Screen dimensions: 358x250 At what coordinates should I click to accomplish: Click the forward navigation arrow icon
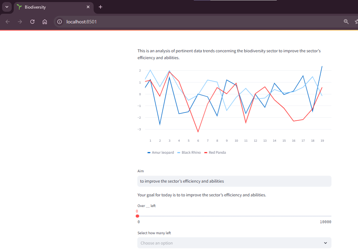[x=20, y=22]
